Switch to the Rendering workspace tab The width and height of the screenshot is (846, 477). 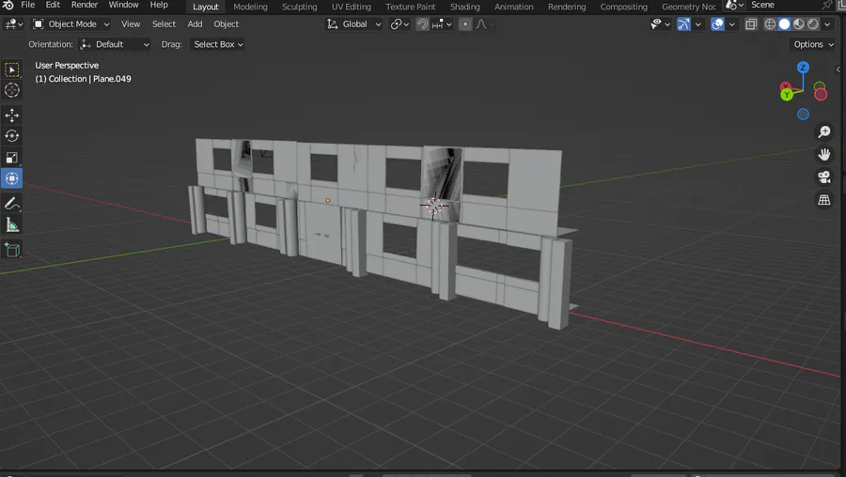(567, 7)
